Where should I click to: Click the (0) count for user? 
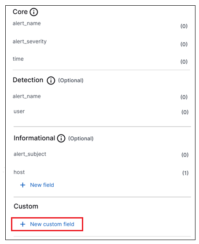tap(185, 112)
